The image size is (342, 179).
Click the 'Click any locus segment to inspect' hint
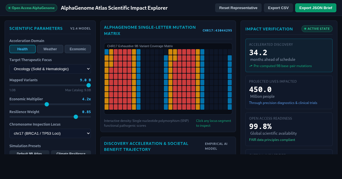point(214,123)
